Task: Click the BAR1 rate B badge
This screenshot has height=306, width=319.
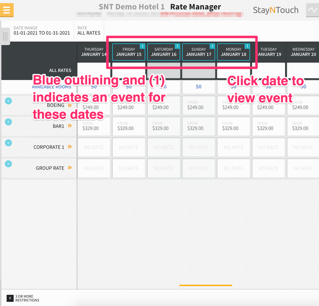Action: (8, 122)
